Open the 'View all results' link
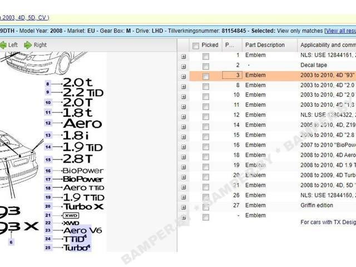Image resolution: width=356 pixels, height=267 pixels. [340, 31]
